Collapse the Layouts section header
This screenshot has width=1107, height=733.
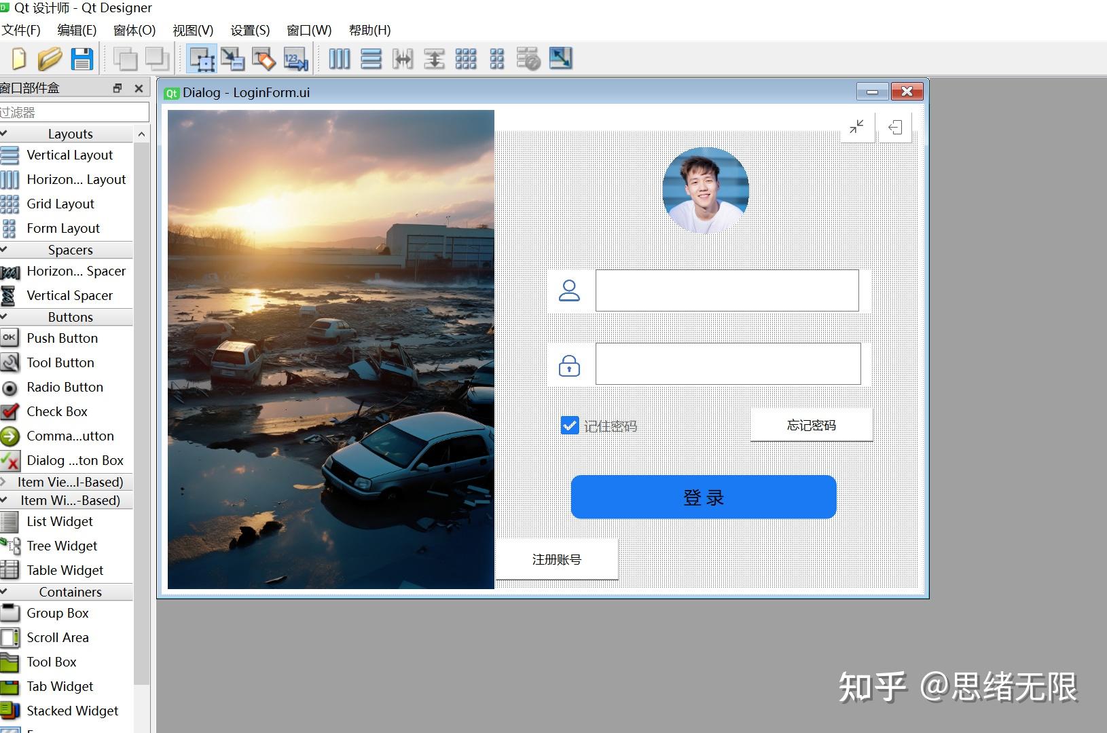pyautogui.click(x=70, y=133)
